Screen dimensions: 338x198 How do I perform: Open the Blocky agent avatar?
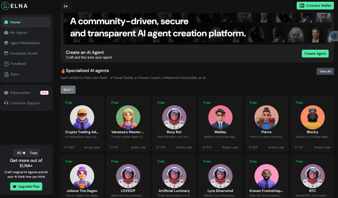[x=313, y=118]
